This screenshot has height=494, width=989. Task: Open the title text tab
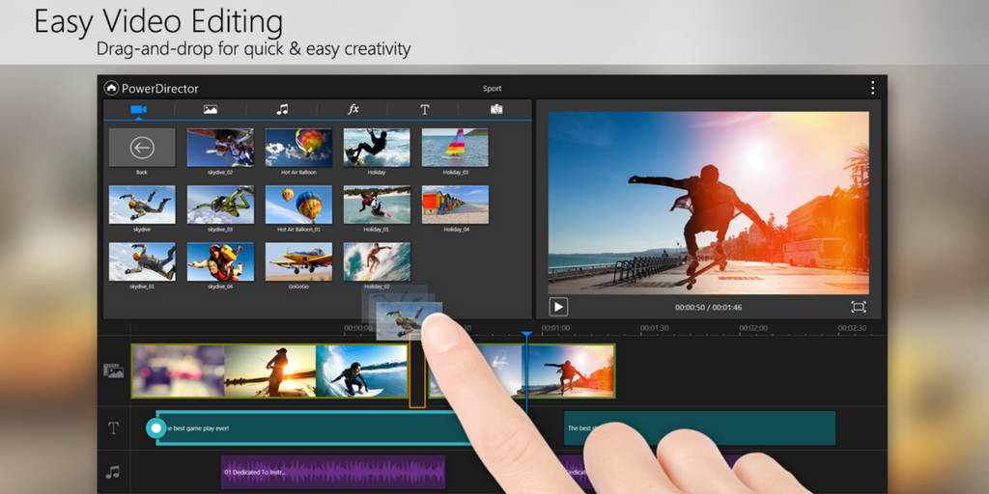(x=425, y=110)
